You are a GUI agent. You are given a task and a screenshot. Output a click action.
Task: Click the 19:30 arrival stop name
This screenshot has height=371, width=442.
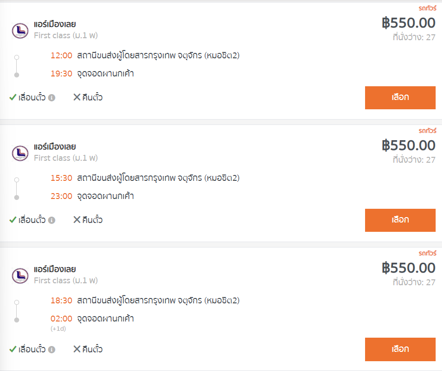point(105,74)
